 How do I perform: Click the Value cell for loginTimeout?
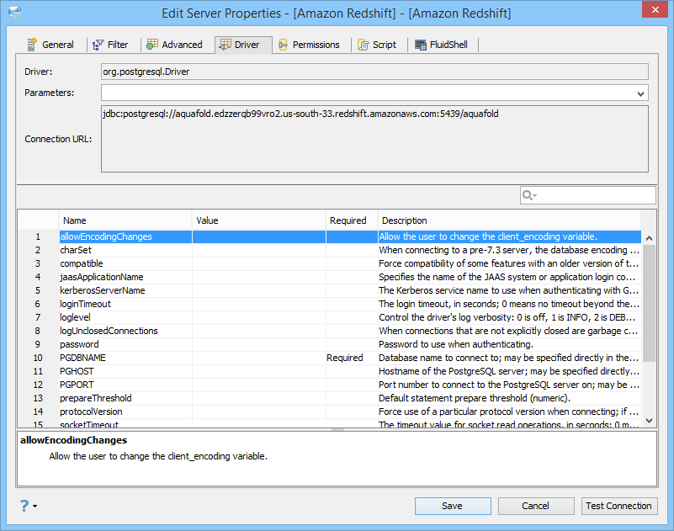pos(259,304)
